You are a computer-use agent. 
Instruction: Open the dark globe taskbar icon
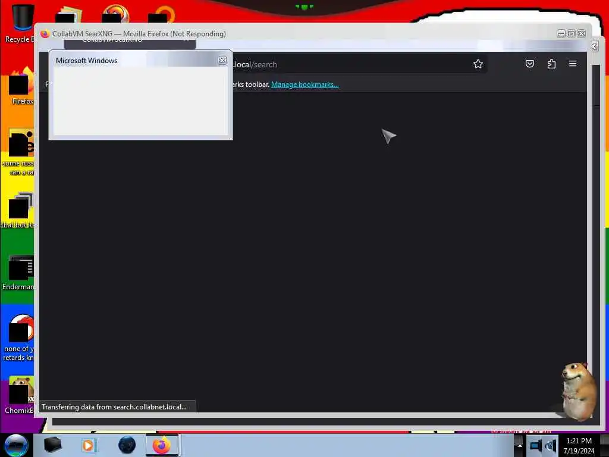pos(127,445)
